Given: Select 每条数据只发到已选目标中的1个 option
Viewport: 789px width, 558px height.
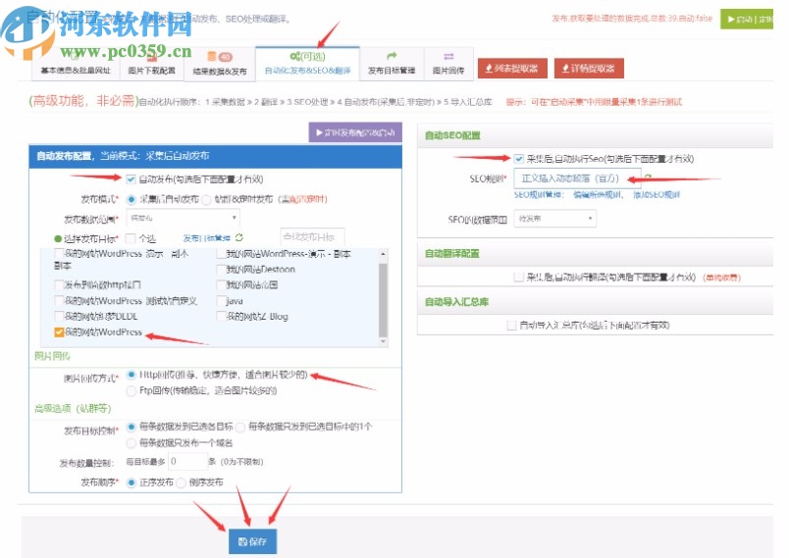Looking at the screenshot, I should [240, 427].
